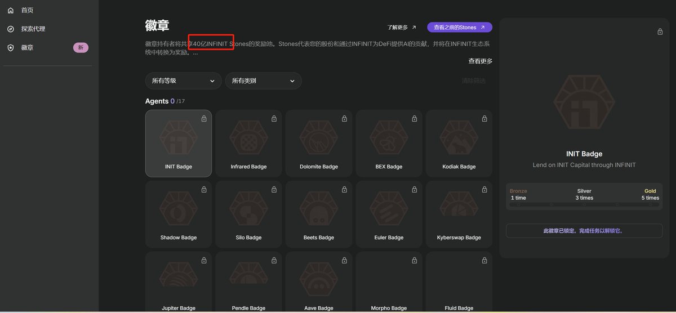The image size is (676, 313).
Task: Select the Kyberswap Badge card
Action: click(459, 214)
